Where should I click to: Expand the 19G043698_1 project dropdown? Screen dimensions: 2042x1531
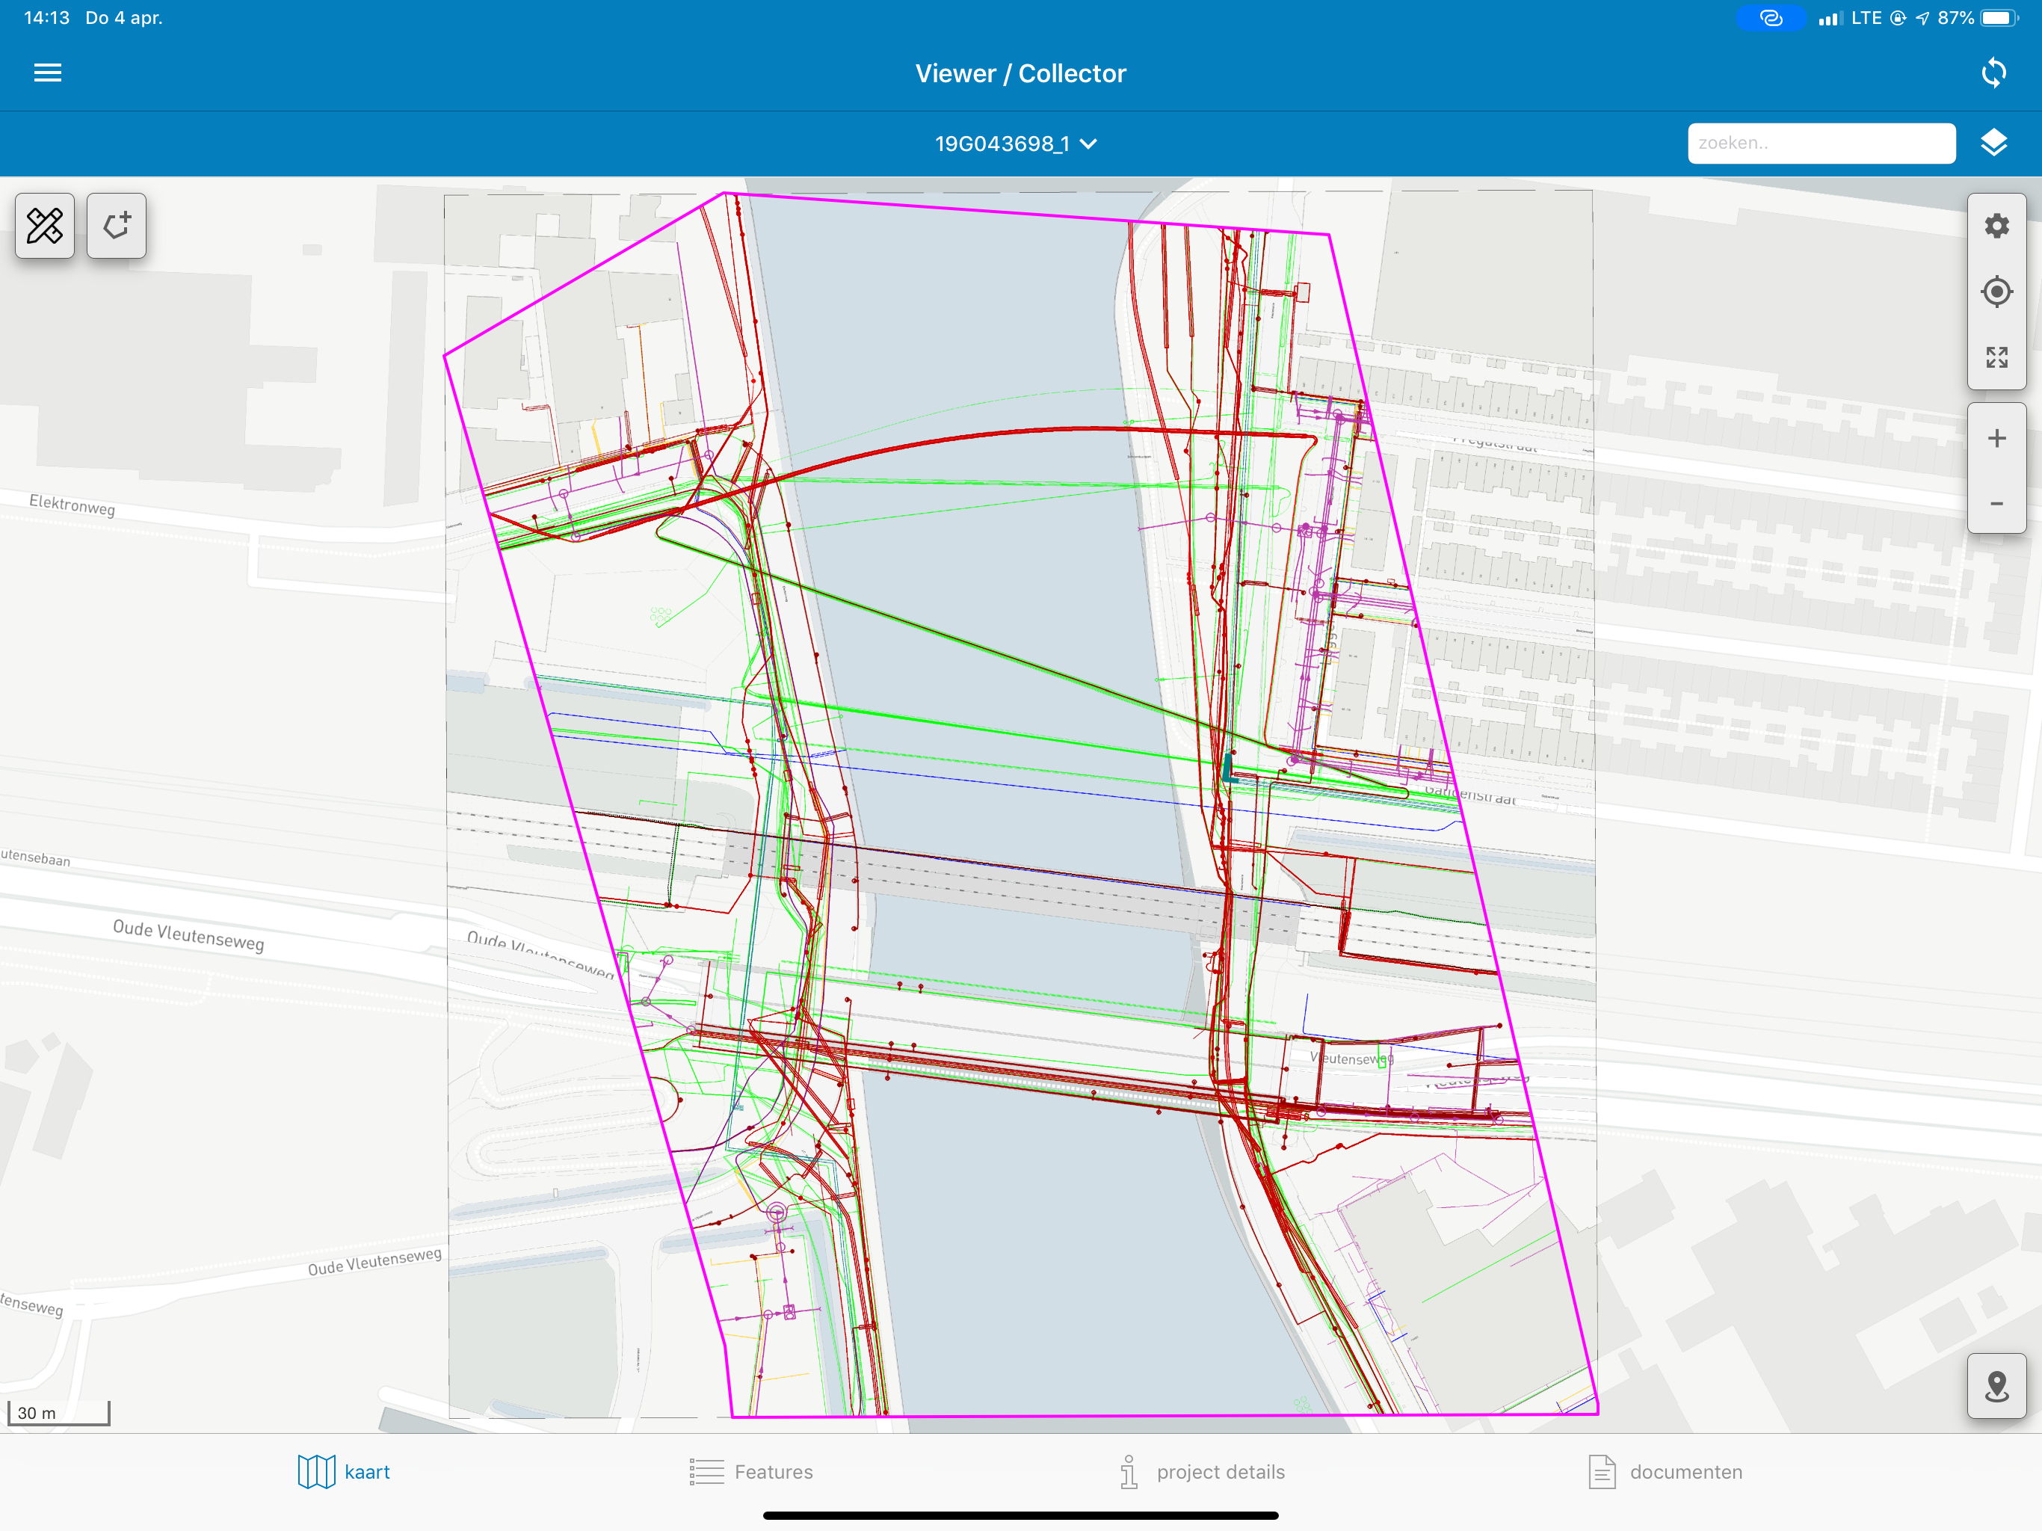(x=1016, y=144)
